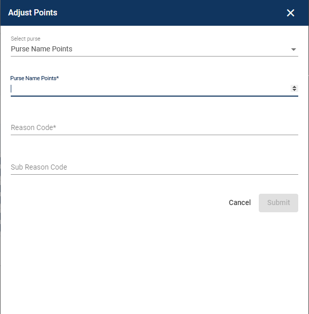
Task: Open the selected 'Purse Name Points' purse value
Action: click(x=42, y=49)
